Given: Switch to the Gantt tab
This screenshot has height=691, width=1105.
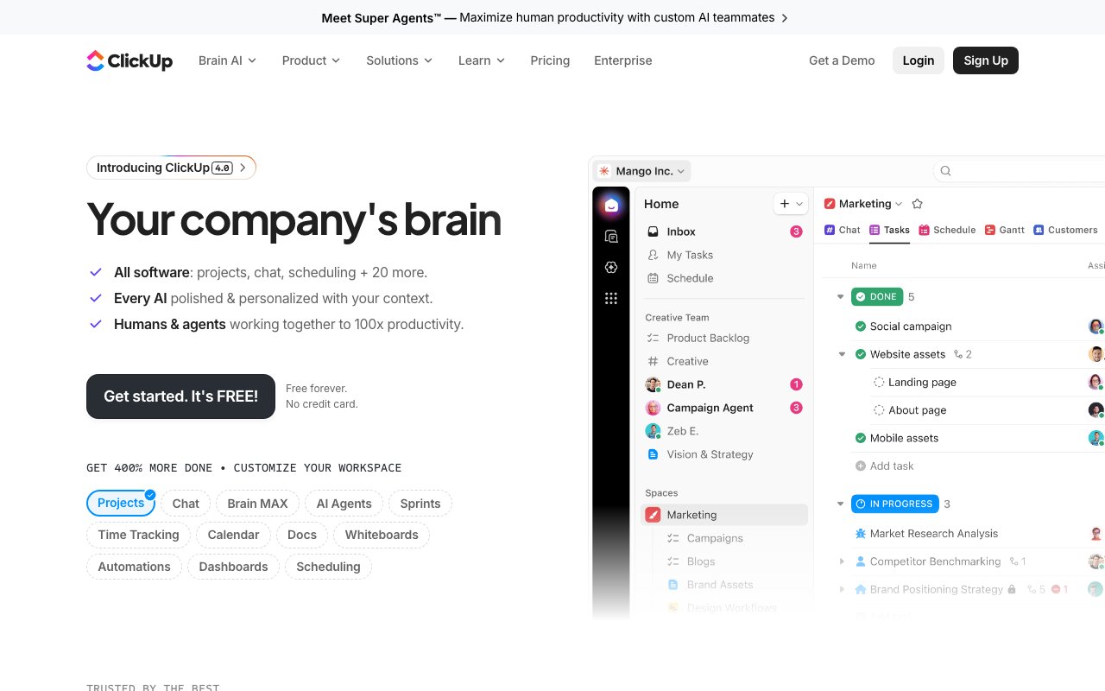Looking at the screenshot, I should pyautogui.click(x=1005, y=230).
